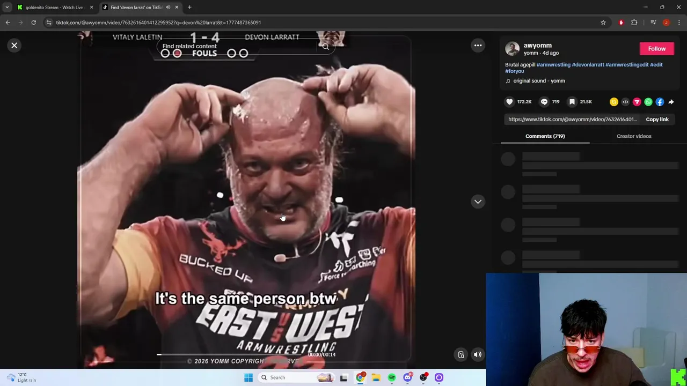Click the magnifier icon in Find related content

325,47
